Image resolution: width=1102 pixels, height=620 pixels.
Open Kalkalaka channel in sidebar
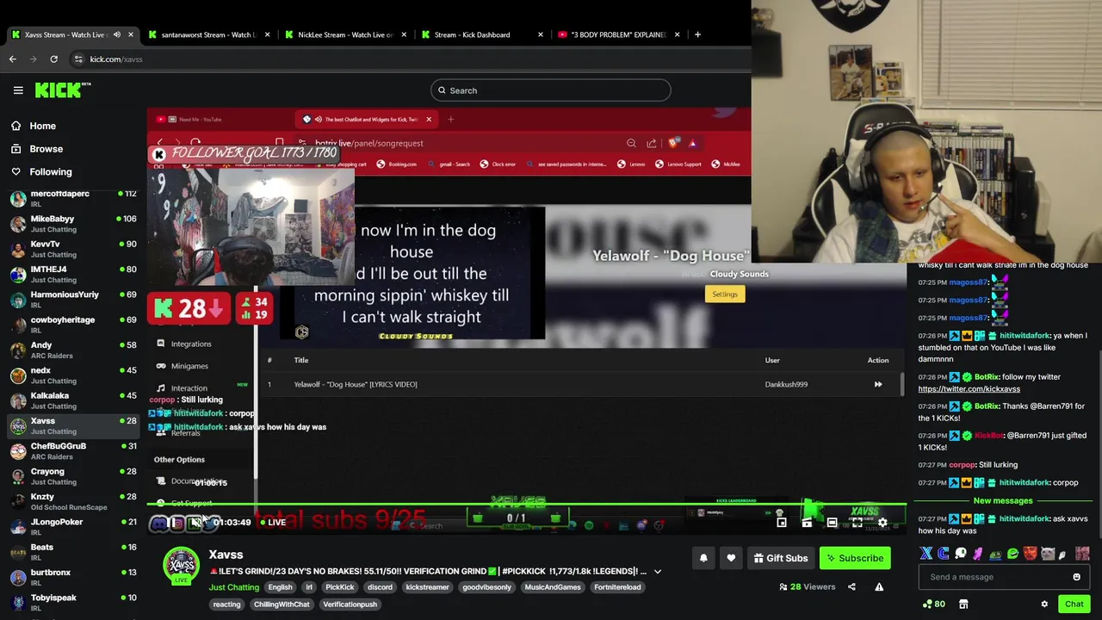[73, 400]
